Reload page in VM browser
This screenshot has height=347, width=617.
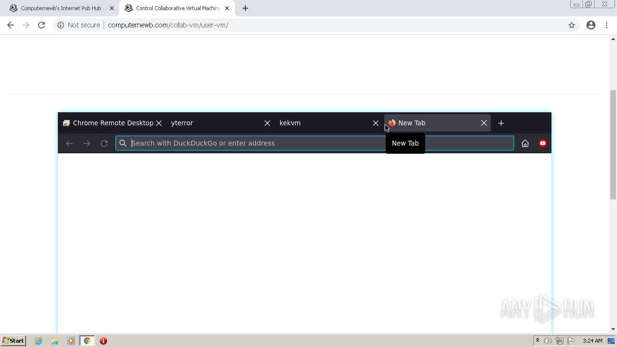(x=104, y=143)
